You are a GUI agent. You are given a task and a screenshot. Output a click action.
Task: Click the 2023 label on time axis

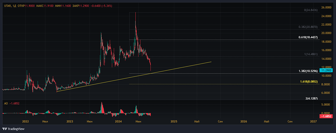point(70,122)
